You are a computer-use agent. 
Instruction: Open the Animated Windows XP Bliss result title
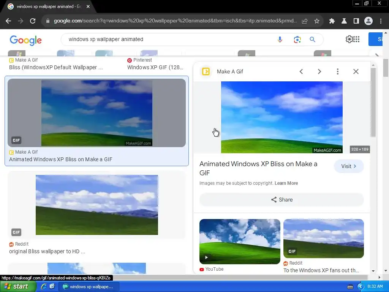click(60, 159)
